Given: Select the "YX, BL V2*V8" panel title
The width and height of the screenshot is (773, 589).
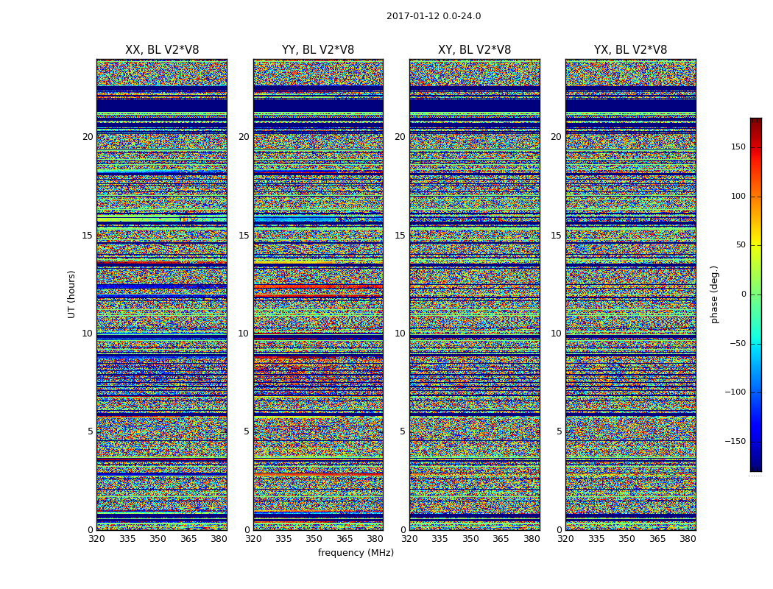Looking at the screenshot, I should 630,50.
